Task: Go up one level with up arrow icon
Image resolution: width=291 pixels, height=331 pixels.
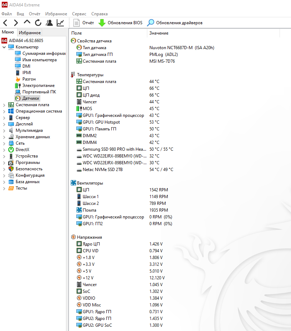Action: (x=27, y=22)
